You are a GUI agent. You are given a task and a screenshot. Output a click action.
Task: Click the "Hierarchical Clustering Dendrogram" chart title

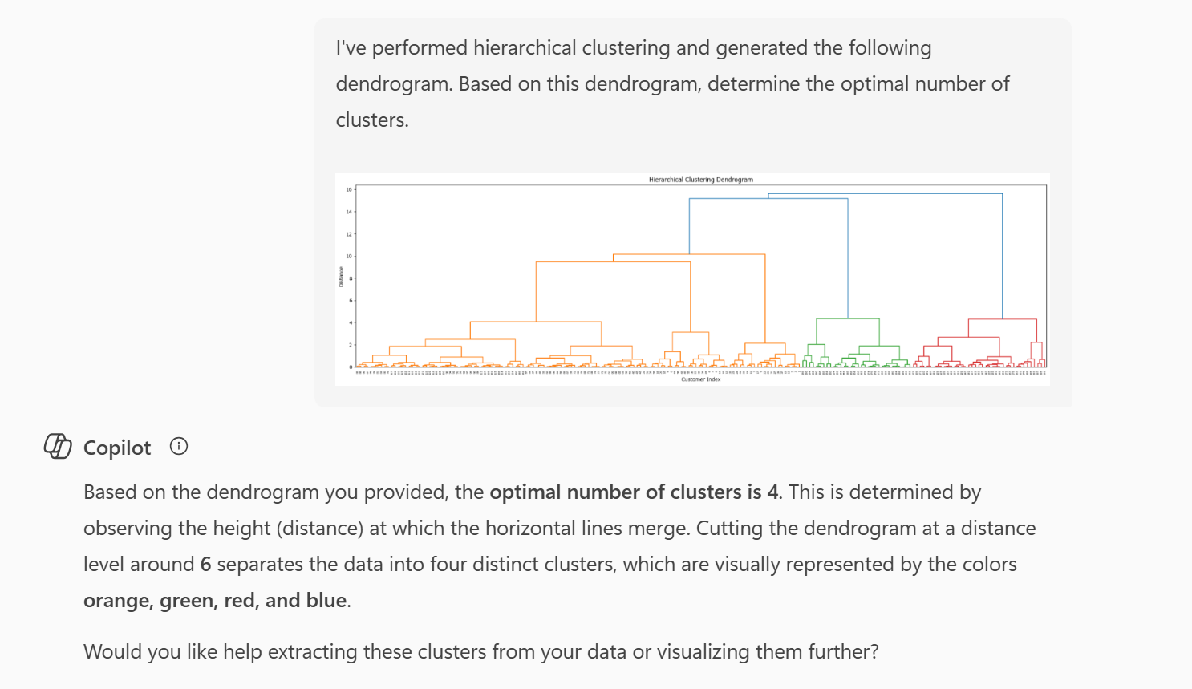click(x=700, y=180)
